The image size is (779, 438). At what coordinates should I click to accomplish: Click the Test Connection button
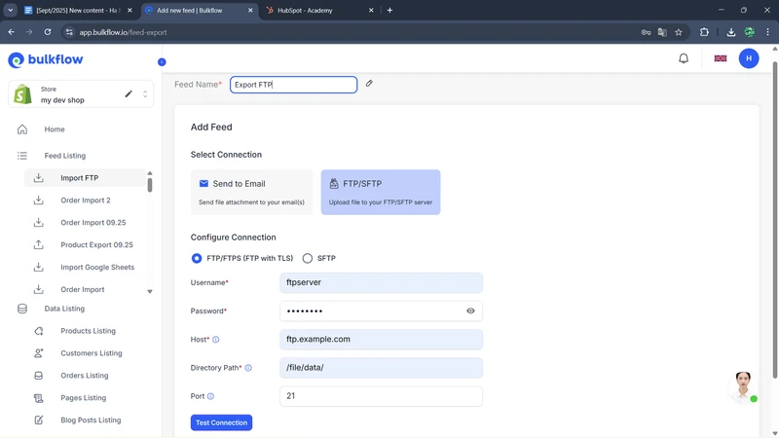tap(221, 422)
